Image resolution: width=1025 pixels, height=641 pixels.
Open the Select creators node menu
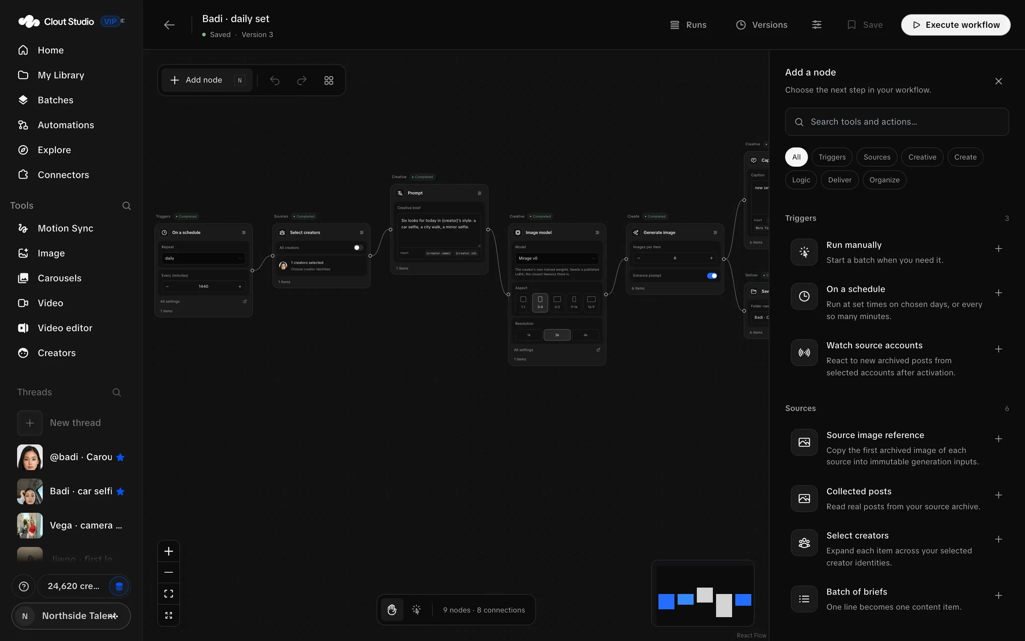pyautogui.click(x=361, y=232)
